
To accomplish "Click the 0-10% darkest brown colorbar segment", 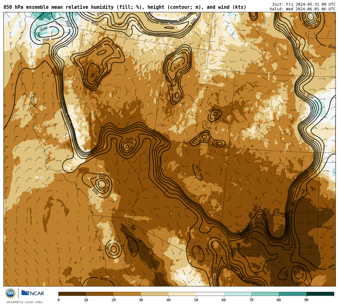I will [x=72, y=294].
